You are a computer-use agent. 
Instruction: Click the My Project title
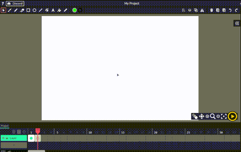(x=132, y=3)
